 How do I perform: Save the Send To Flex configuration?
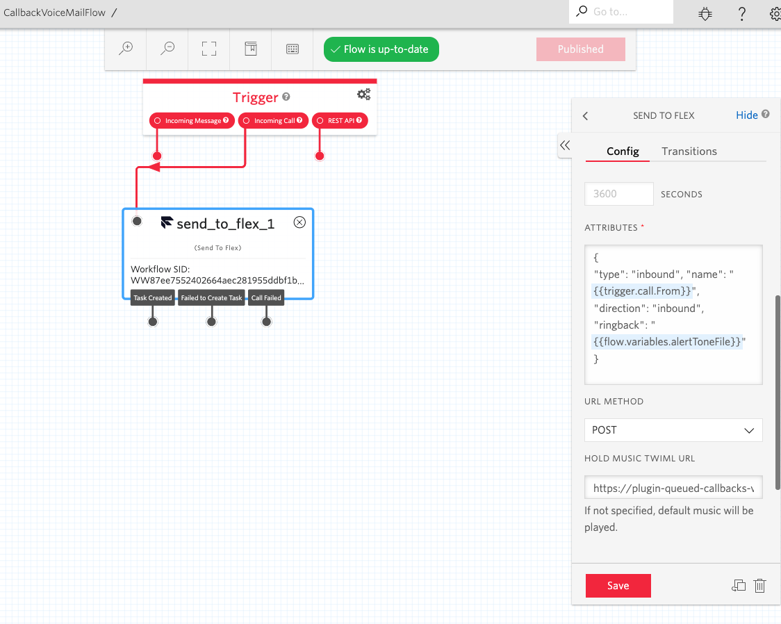pos(618,586)
